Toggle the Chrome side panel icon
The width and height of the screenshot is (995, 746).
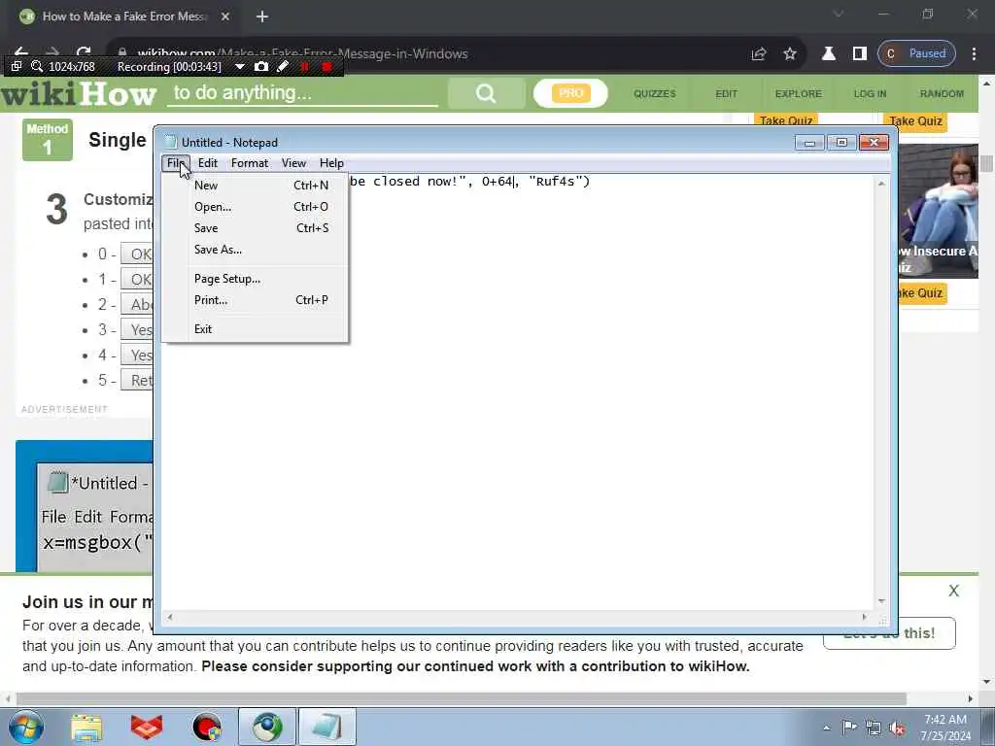click(859, 54)
